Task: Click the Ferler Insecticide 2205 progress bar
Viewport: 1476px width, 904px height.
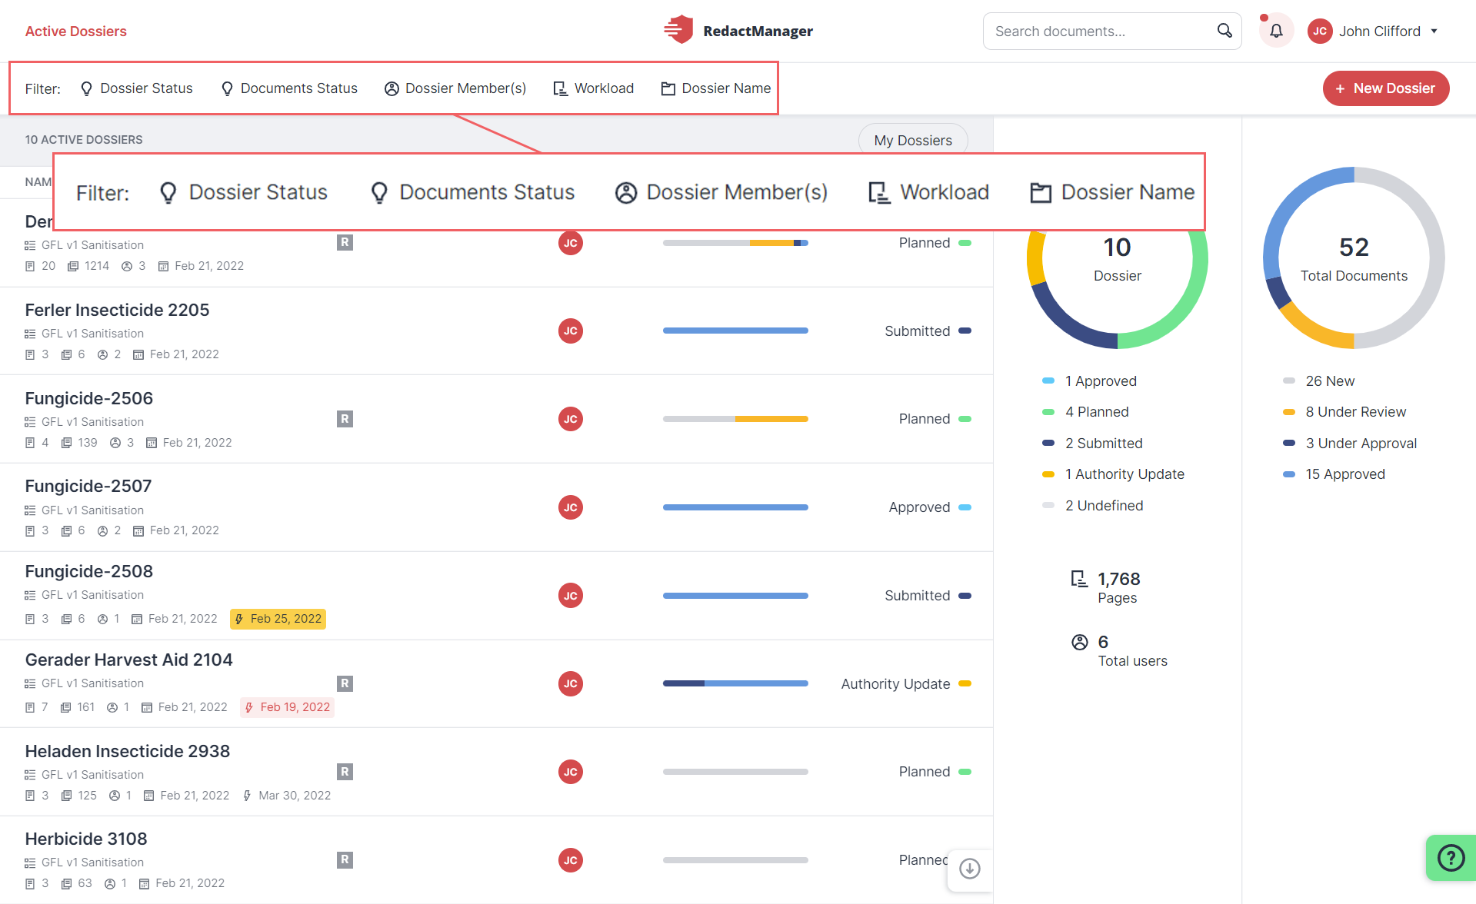Action: 735,331
